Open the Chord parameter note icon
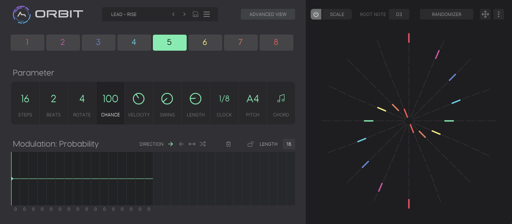 tap(281, 99)
